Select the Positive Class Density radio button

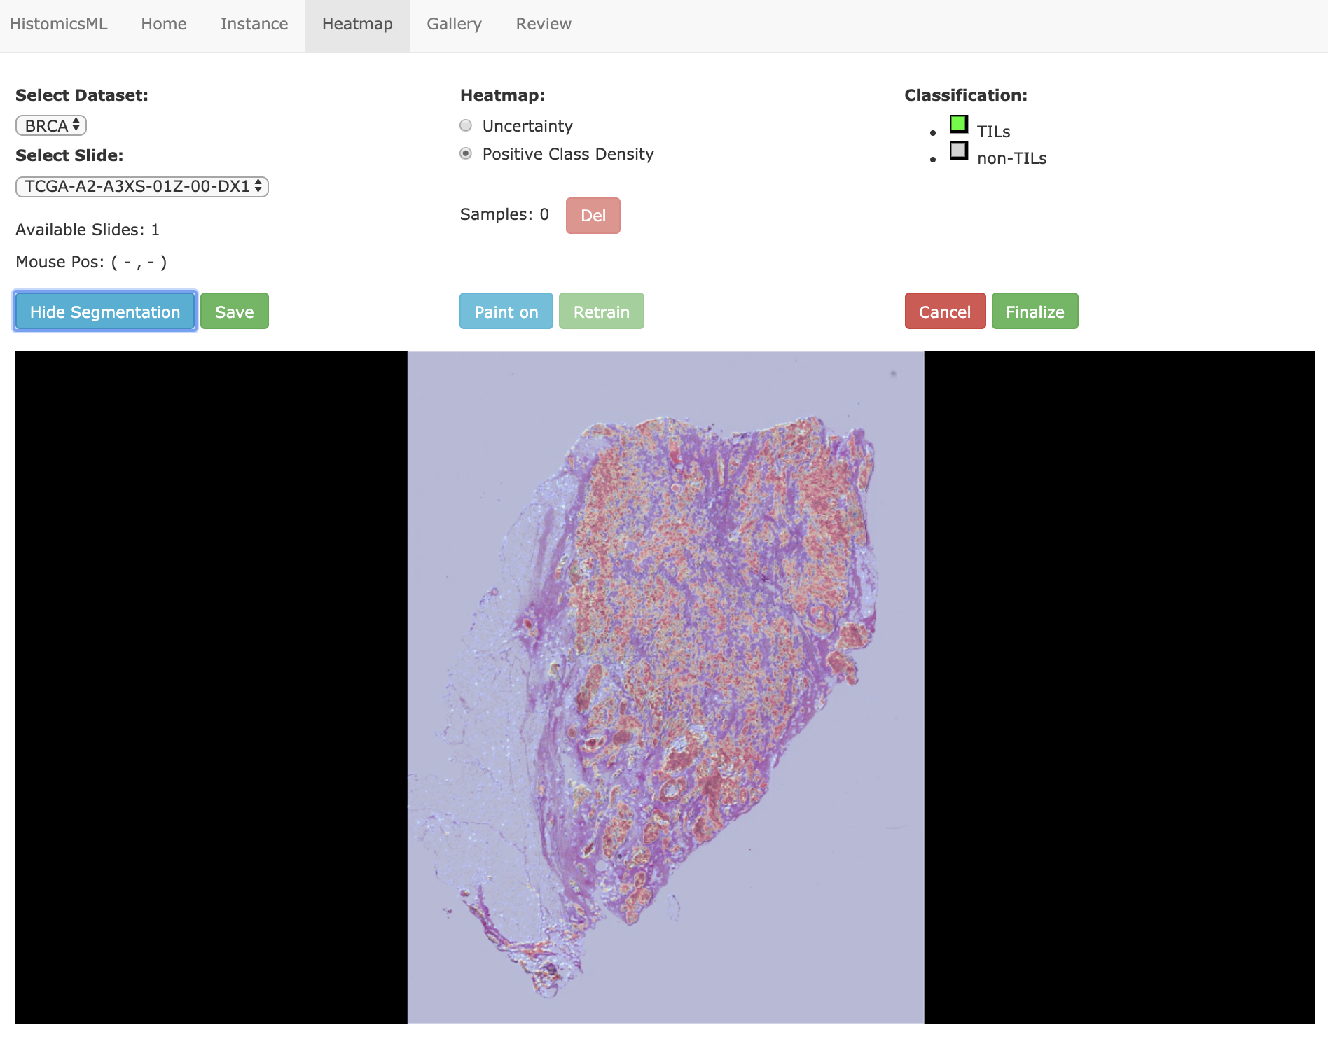coord(466,153)
